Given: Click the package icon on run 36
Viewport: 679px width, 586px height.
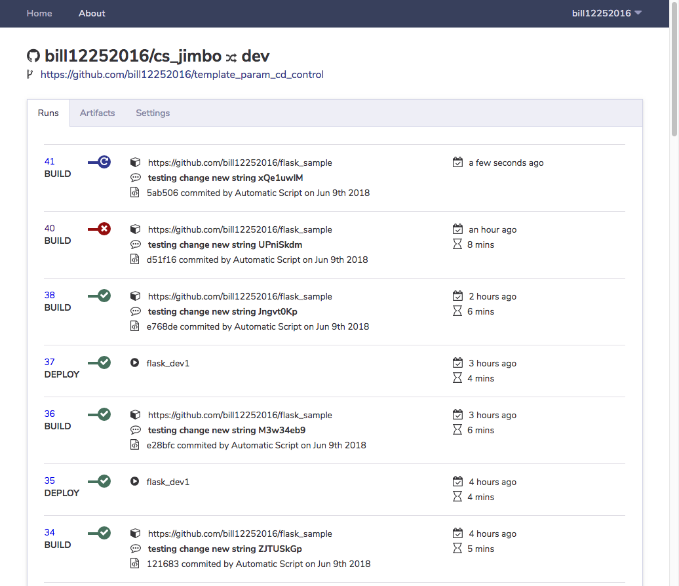Looking at the screenshot, I should click(135, 414).
